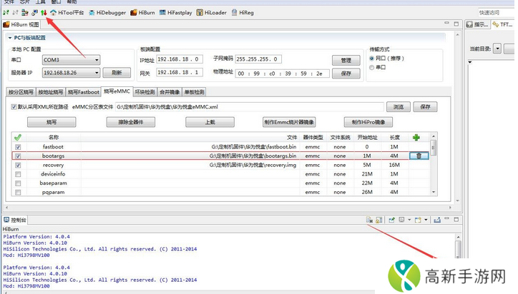The height and width of the screenshot is (294, 518).
Task: Click the red-green arrows connection icon
Action: [x=43, y=12]
